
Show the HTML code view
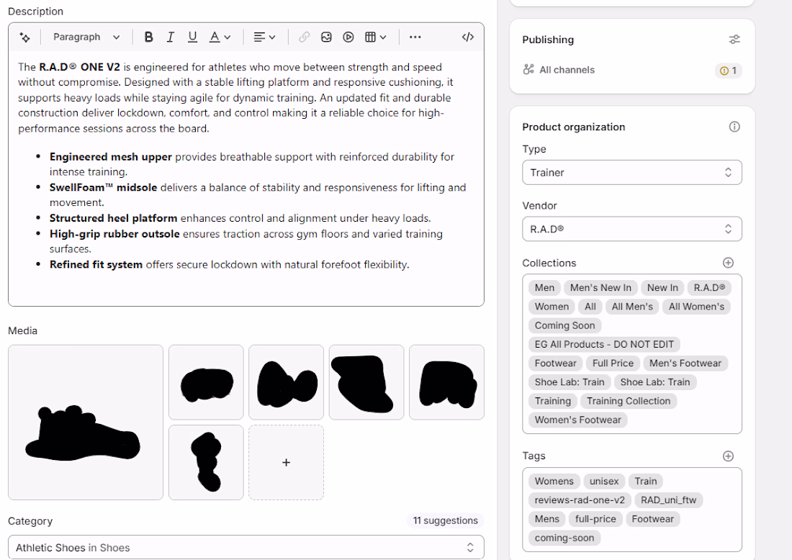coord(468,37)
